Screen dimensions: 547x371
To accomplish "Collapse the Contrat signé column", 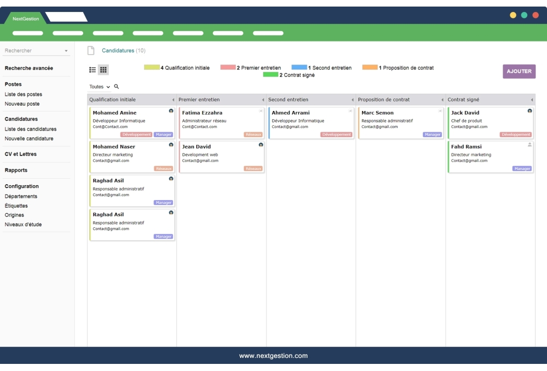I will pos(532,100).
